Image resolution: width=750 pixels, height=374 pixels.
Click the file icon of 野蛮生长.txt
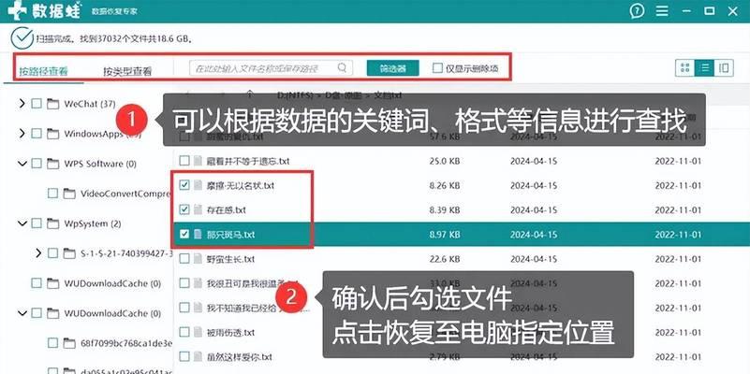pos(198,259)
